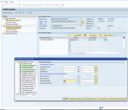Open the command field dropdown
Viewport: 128px width, 110px height.
tap(19, 5)
